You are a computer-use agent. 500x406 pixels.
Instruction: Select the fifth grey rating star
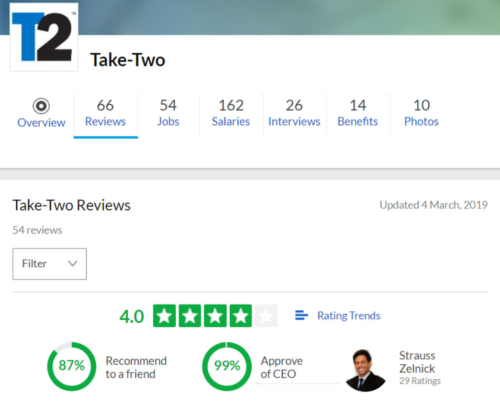tap(266, 316)
